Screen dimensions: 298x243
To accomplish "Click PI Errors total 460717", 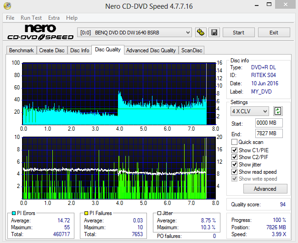I will click(62, 234).
